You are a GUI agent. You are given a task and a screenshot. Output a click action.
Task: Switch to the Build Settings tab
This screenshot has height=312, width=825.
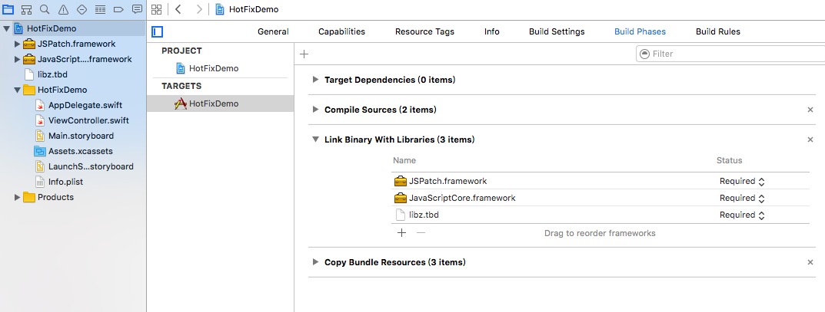557,31
